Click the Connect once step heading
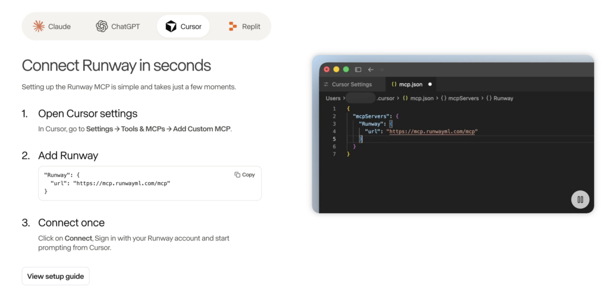The image size is (609, 295). click(x=71, y=223)
